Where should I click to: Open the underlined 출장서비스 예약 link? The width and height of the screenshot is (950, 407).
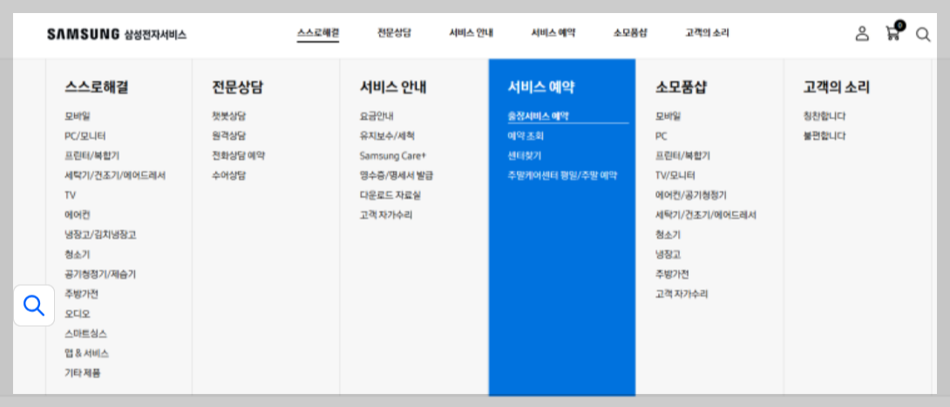pos(538,116)
